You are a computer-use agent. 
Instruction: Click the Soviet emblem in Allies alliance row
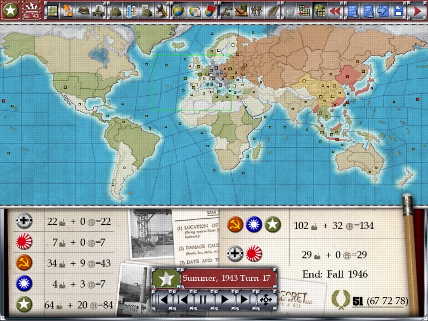tap(235, 224)
